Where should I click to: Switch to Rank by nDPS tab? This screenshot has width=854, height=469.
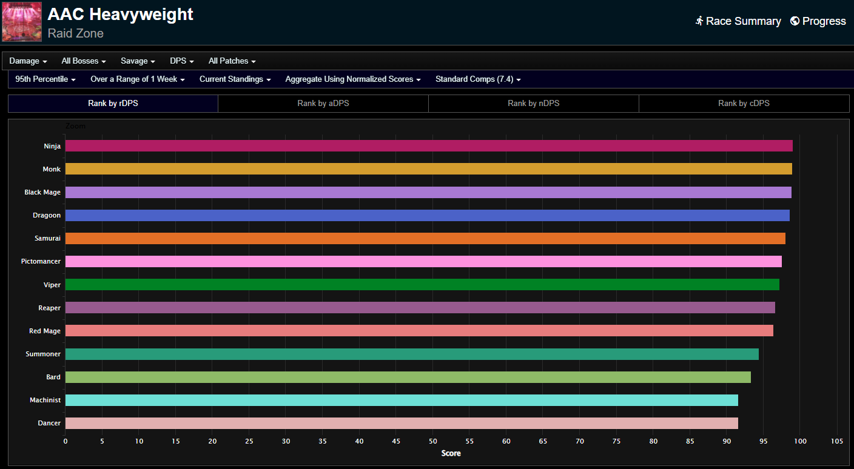point(533,104)
